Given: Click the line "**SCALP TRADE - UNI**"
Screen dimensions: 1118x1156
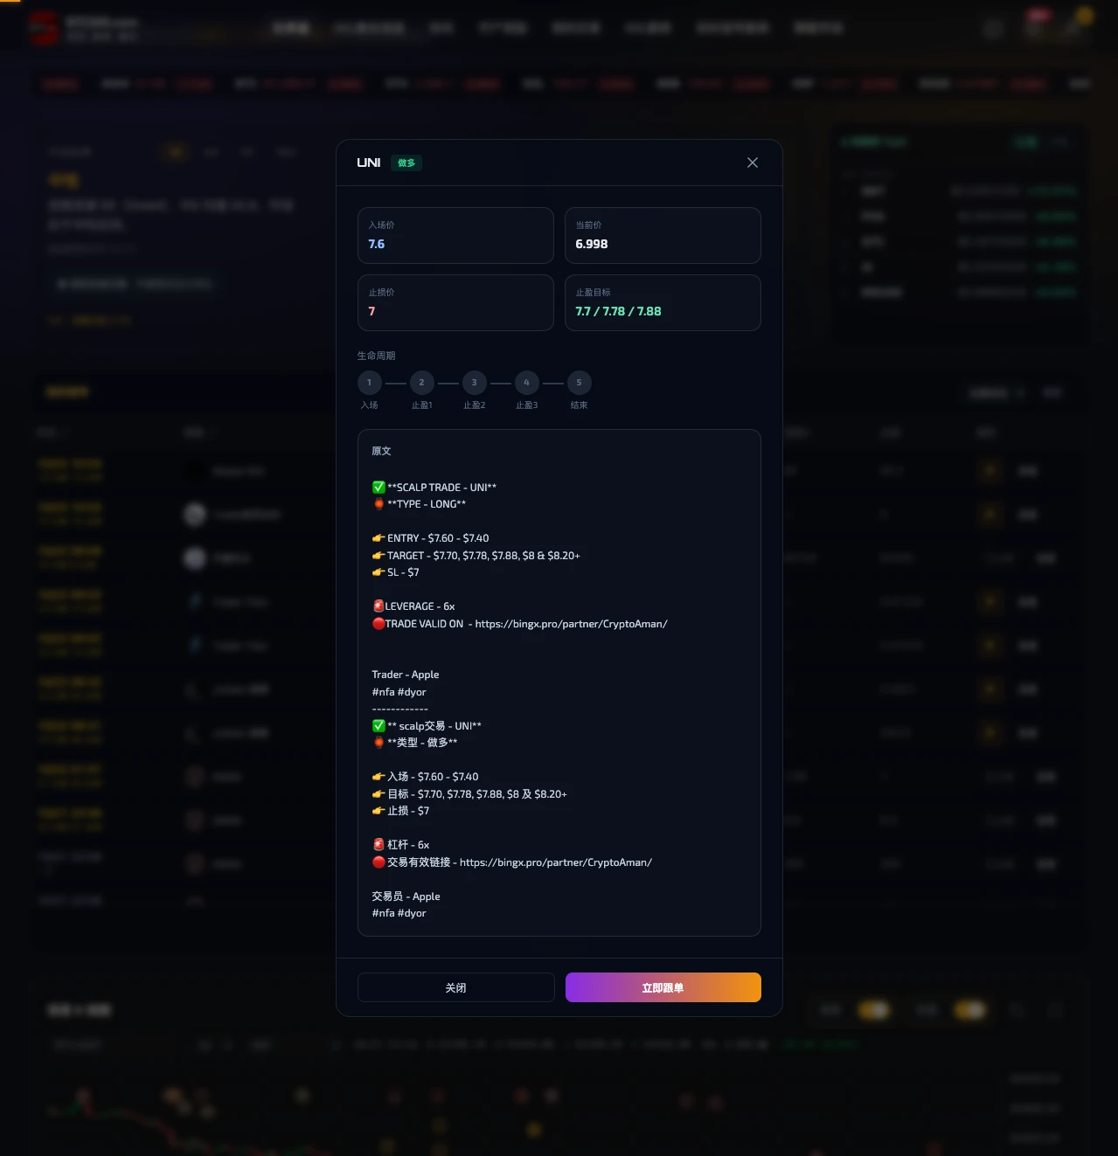Looking at the screenshot, I should pyautogui.click(x=434, y=488).
